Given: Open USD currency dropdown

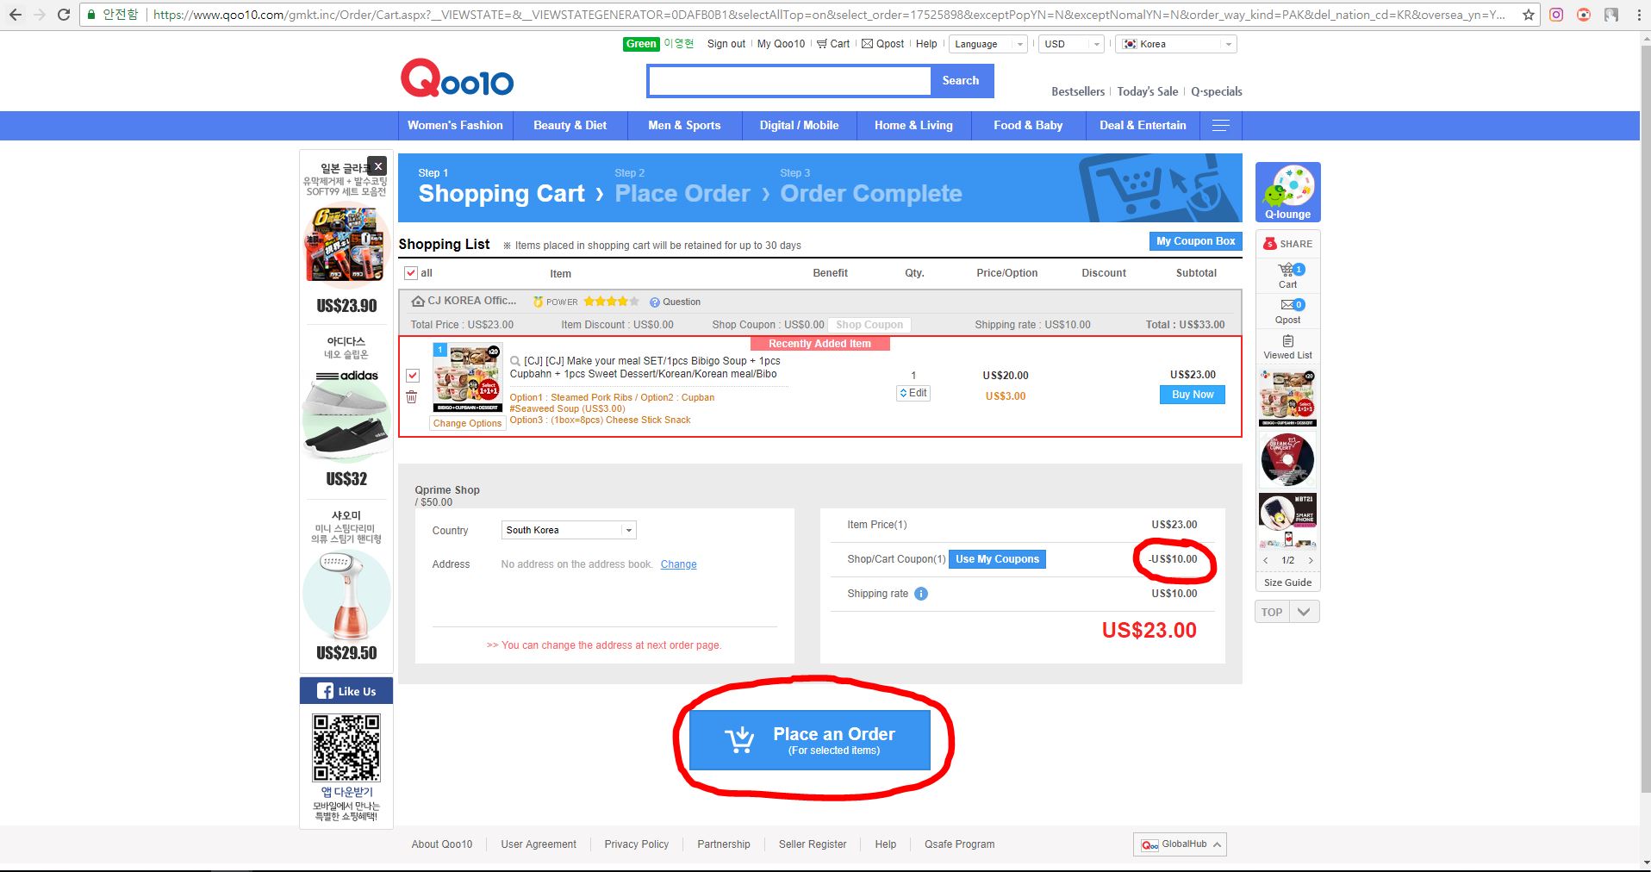Looking at the screenshot, I should (x=1071, y=44).
